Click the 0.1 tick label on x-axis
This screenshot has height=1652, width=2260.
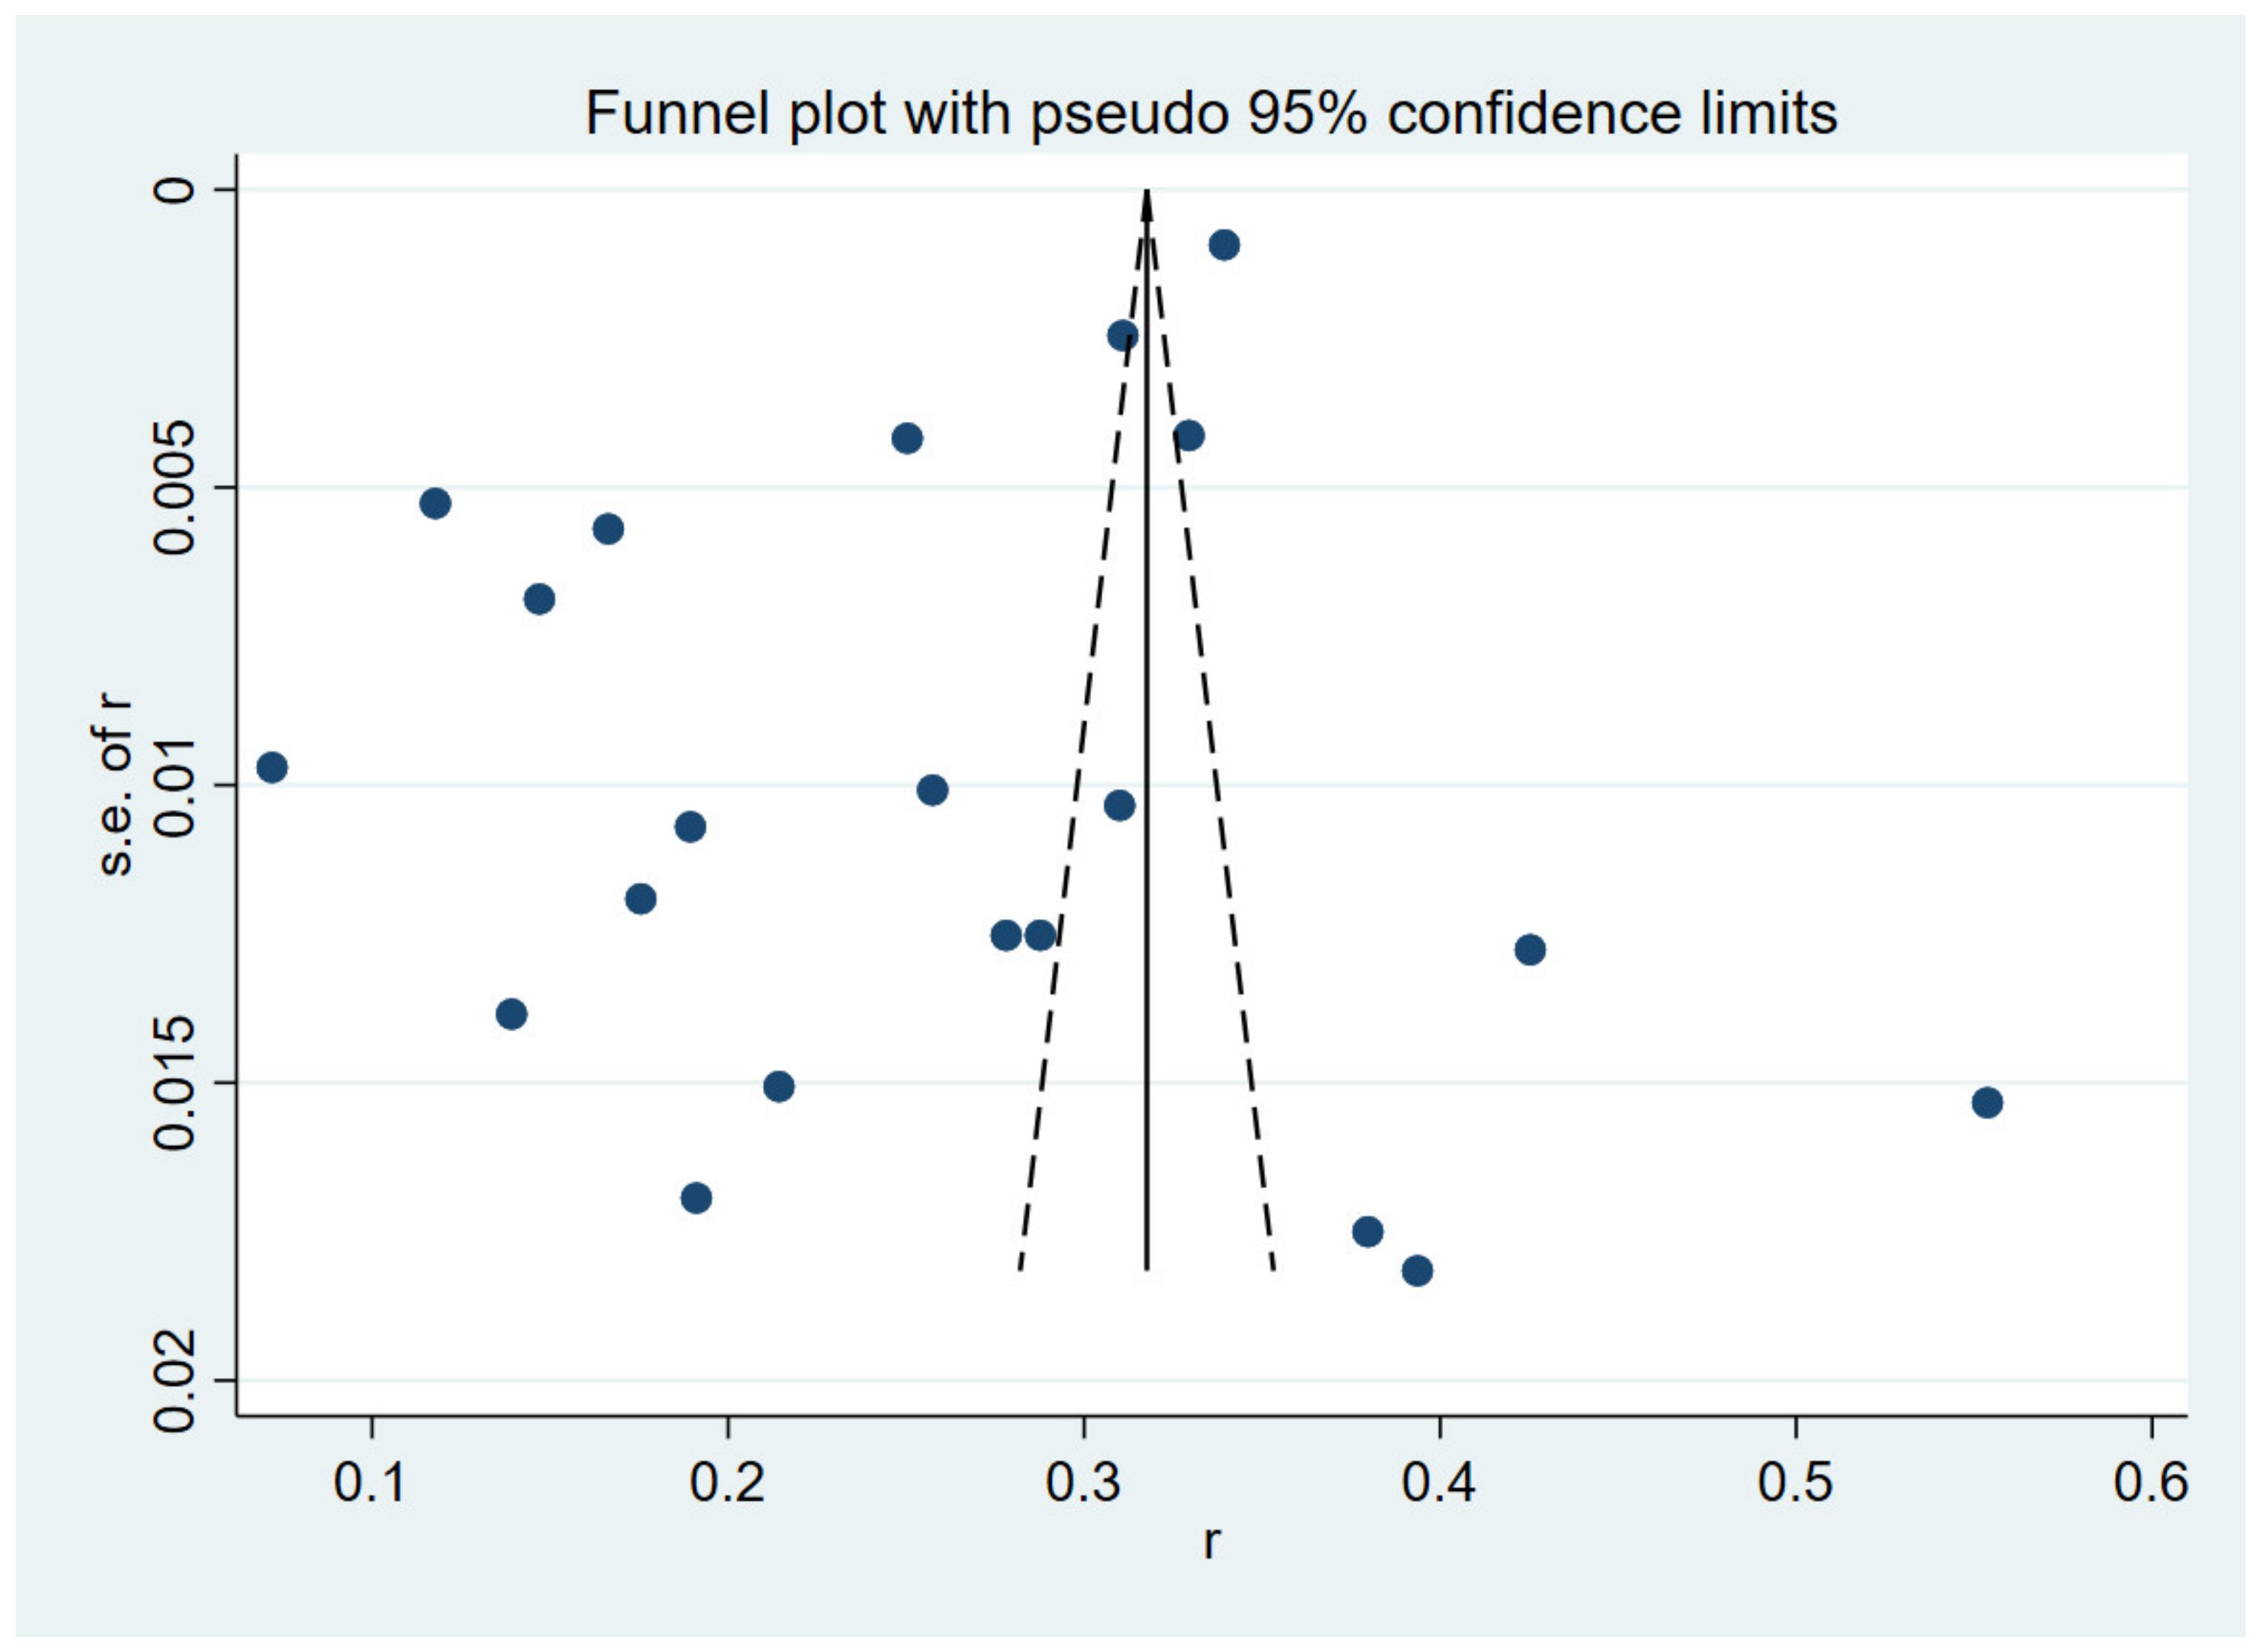click(370, 1483)
